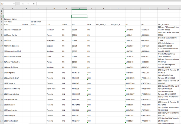Open the Name Box dropdown arrow
181x124 pixels.
point(14,4)
